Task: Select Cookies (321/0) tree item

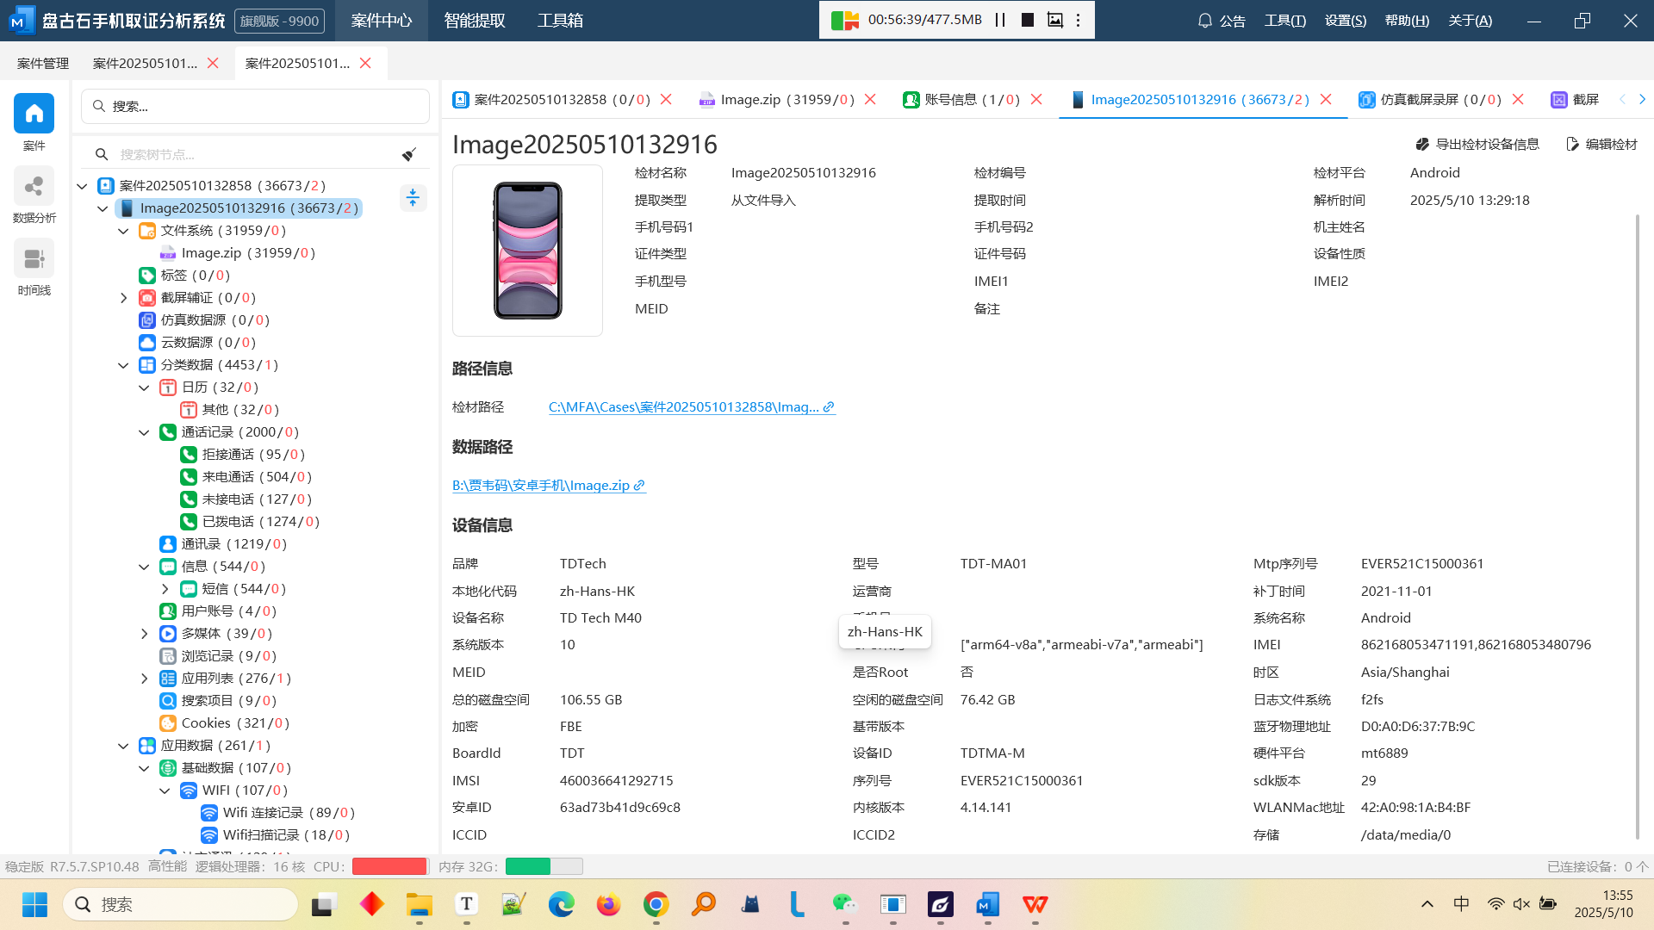Action: point(224,723)
